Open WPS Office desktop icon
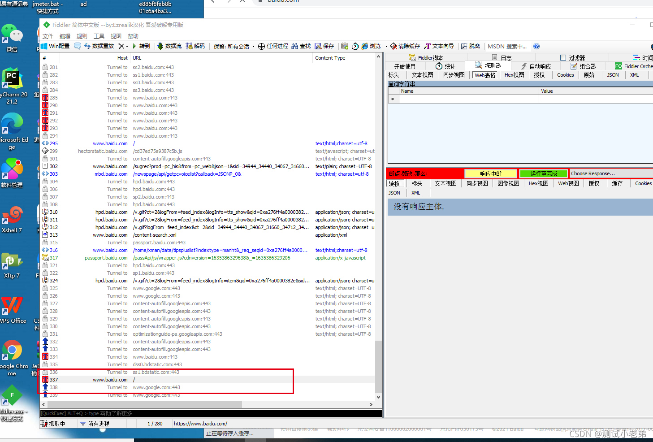The height and width of the screenshot is (442, 653). 13,310
